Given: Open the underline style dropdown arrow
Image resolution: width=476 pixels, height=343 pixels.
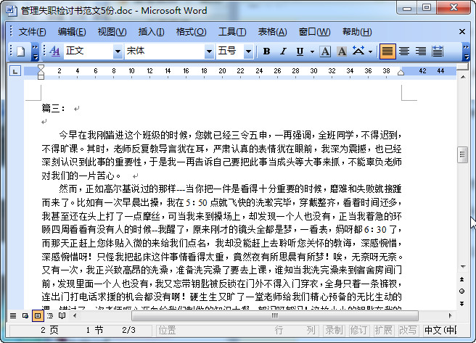Looking at the screenshot, I should point(312,51).
